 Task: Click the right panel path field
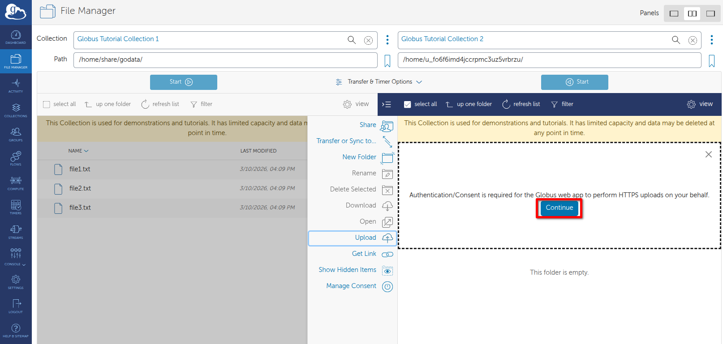coord(549,60)
